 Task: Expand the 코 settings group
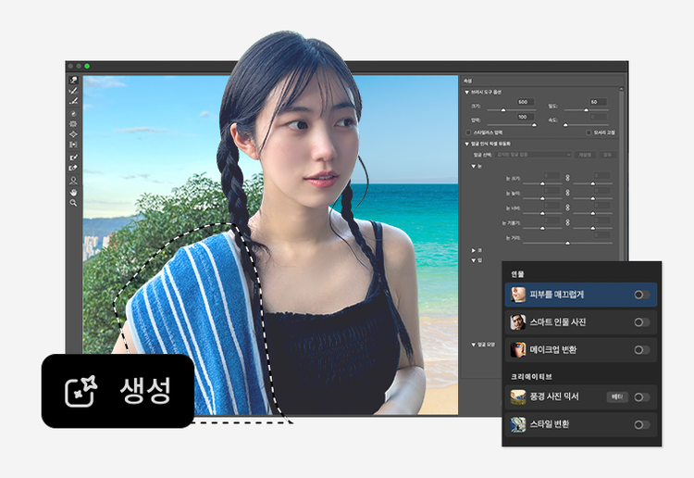474,250
